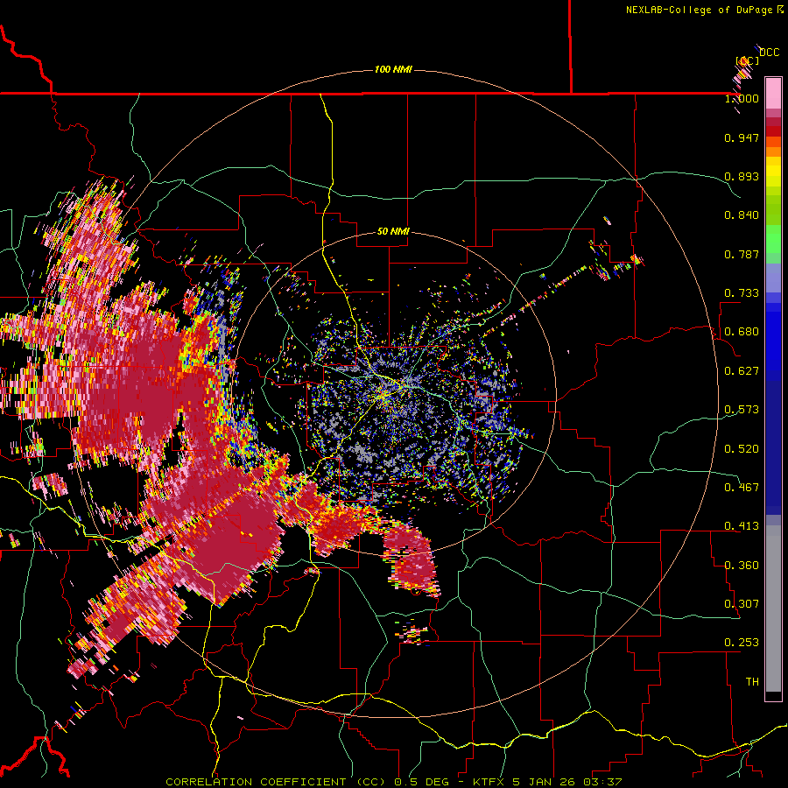Click the light pink top segment of the color bar
This screenshot has height=788, width=788.
(x=773, y=93)
